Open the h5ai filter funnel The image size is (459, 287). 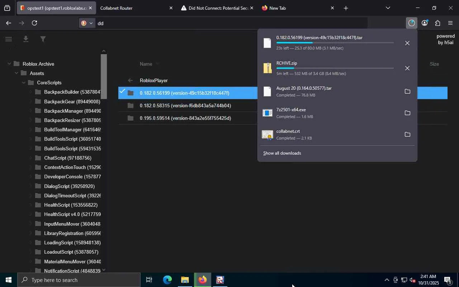(x=43, y=39)
